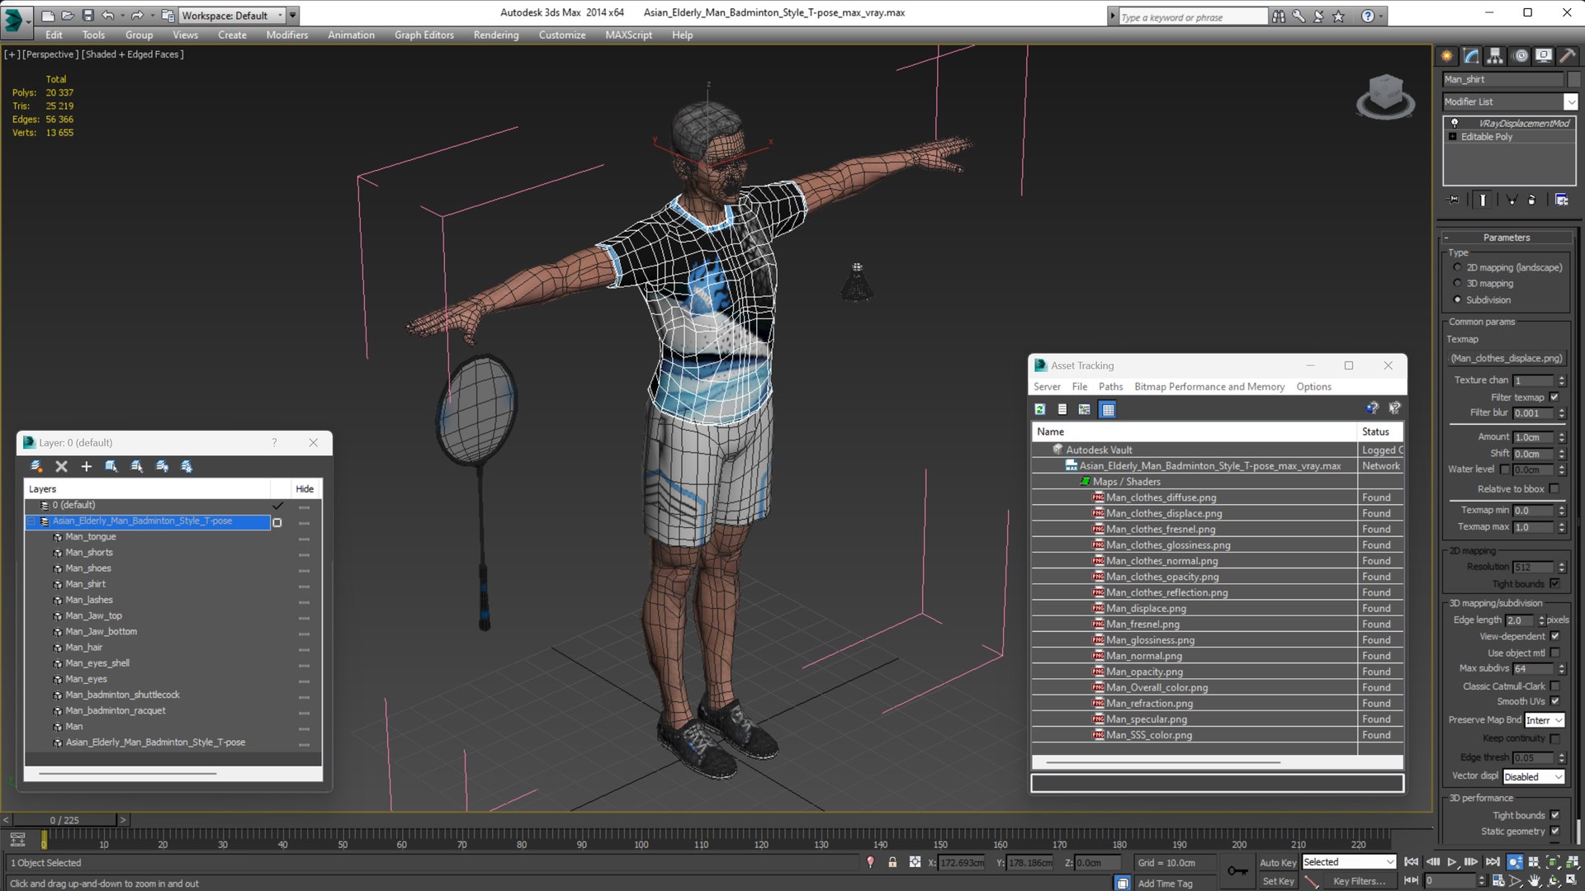Open the Modifiers menu
This screenshot has height=891, width=1585.
point(286,35)
